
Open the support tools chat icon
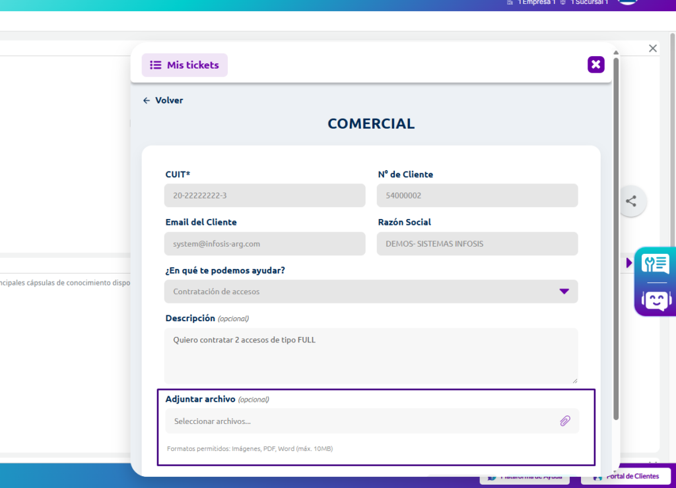(x=656, y=264)
